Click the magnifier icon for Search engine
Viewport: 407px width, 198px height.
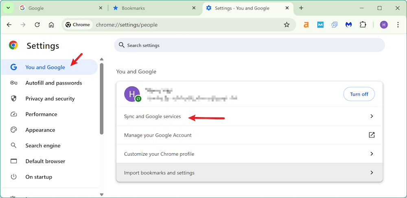point(13,146)
